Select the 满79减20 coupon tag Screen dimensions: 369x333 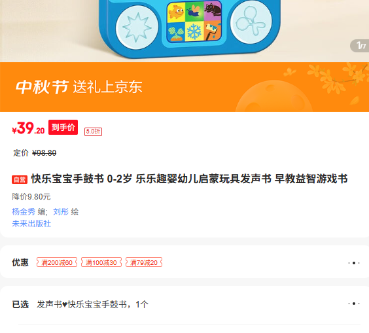click(x=144, y=262)
